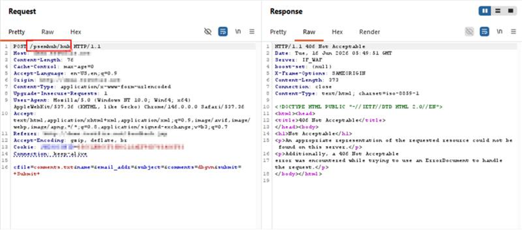
Task: Click the Request panel heading
Action: point(22,11)
